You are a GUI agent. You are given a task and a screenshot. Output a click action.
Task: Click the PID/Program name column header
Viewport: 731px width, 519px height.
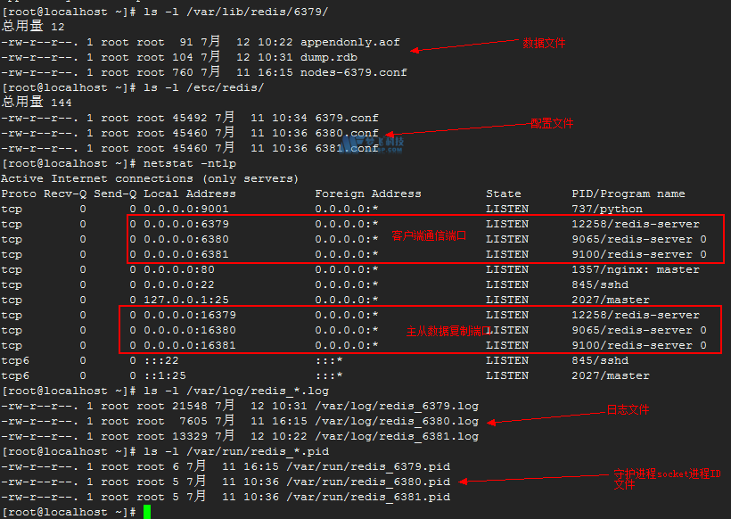[x=628, y=194]
